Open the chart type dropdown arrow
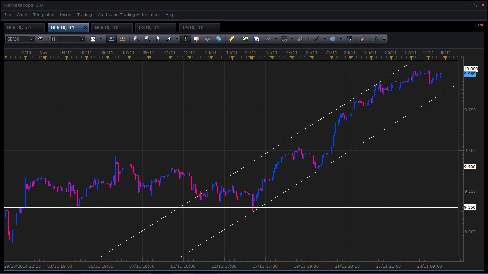Screen dimensions: 488x274 [x=101, y=39]
